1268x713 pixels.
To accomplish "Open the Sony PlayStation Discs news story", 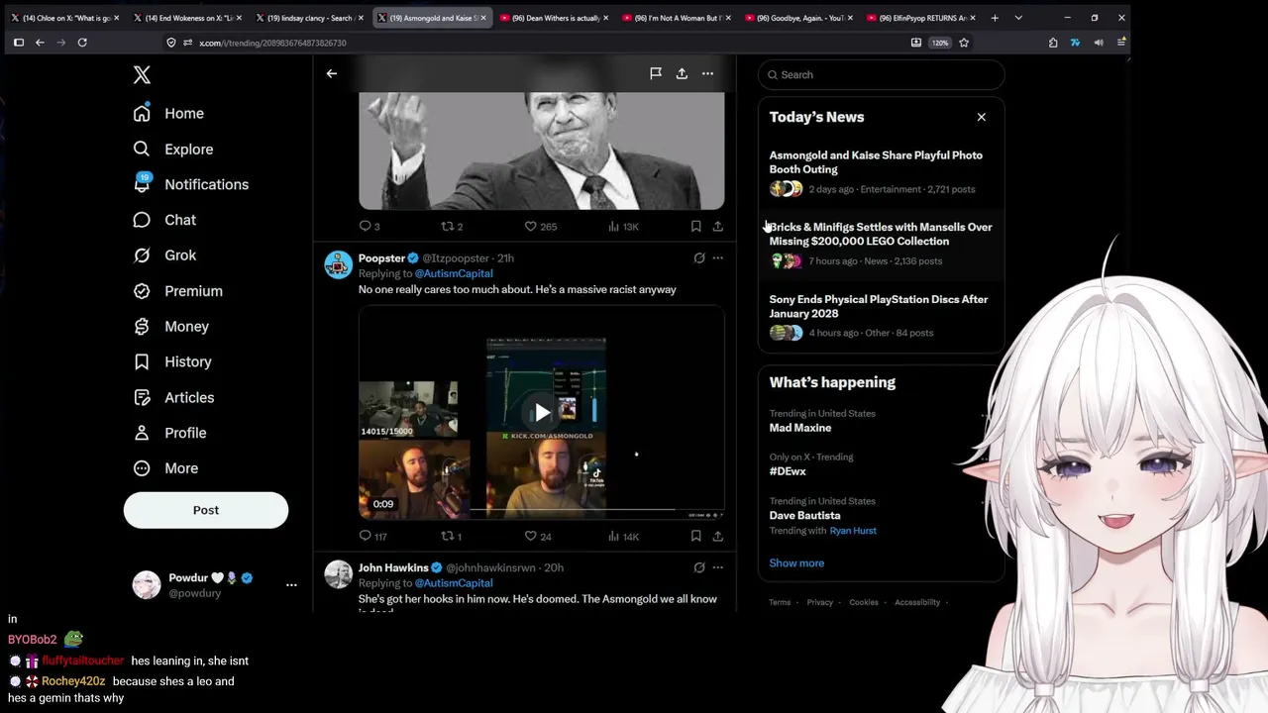I will pos(881,316).
